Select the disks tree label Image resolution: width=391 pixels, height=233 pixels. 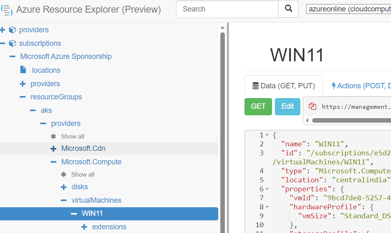pos(80,187)
